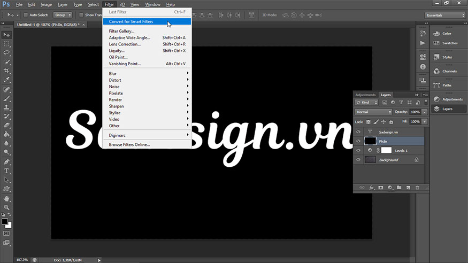Open the Channels panel button

click(448, 71)
